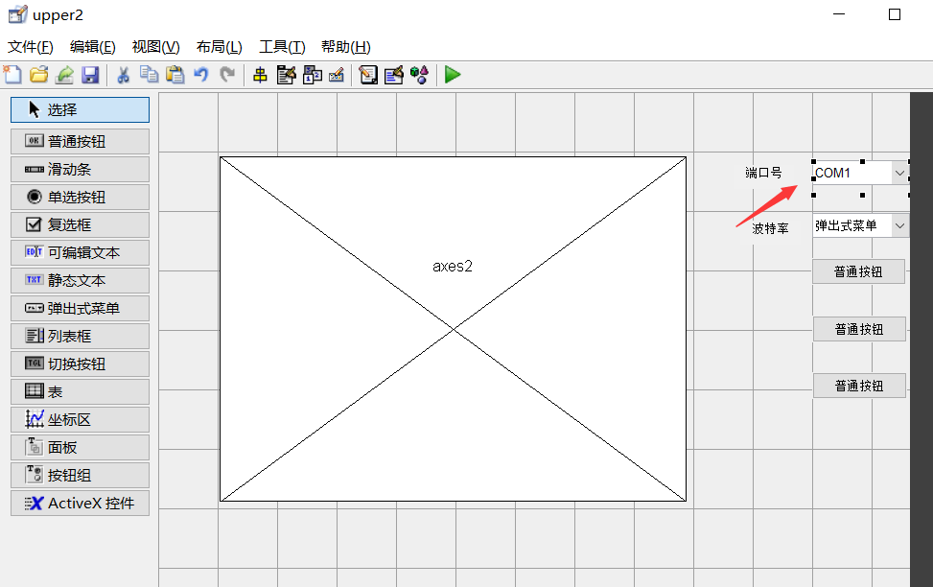
Task: Pick the 按钮组 button group component
Action: click(80, 475)
